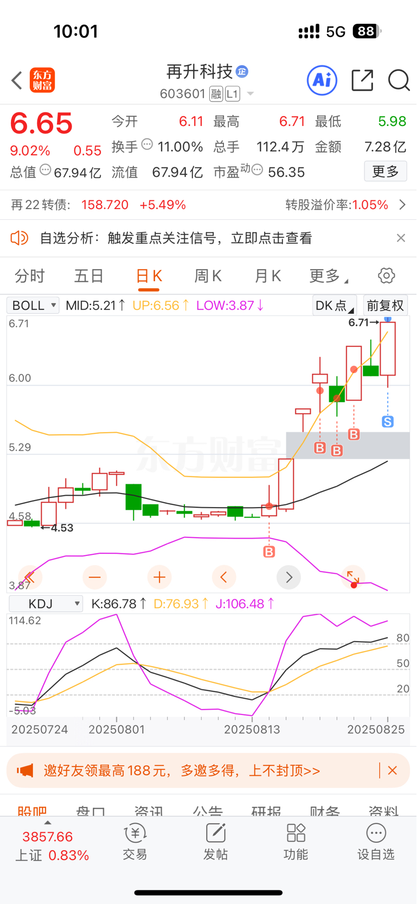
Task: Switch to 五日 chart tab
Action: [x=89, y=276]
